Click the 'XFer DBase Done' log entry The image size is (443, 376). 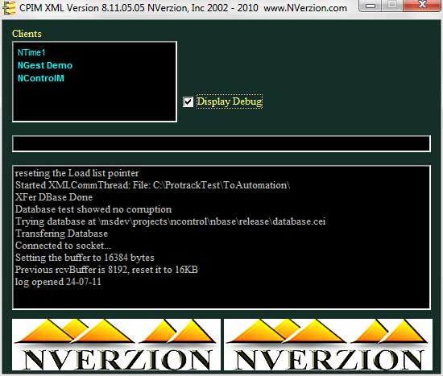coord(54,197)
